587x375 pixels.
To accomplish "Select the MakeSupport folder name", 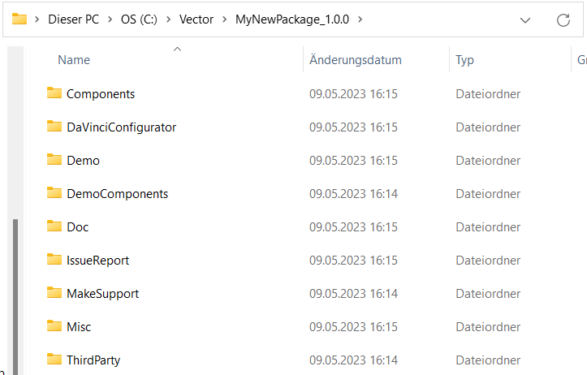I will pos(102,294).
